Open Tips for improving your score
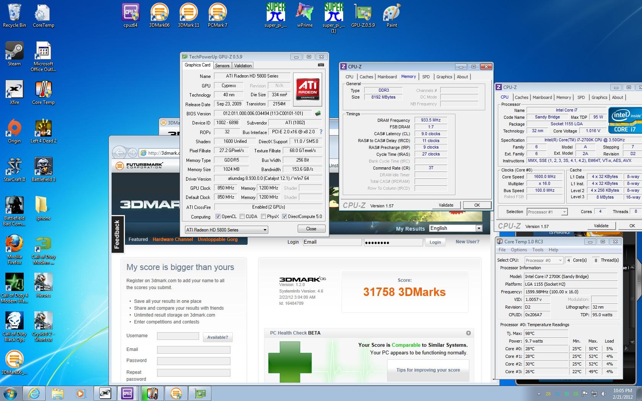The height and width of the screenshot is (401, 642). pyautogui.click(x=428, y=370)
